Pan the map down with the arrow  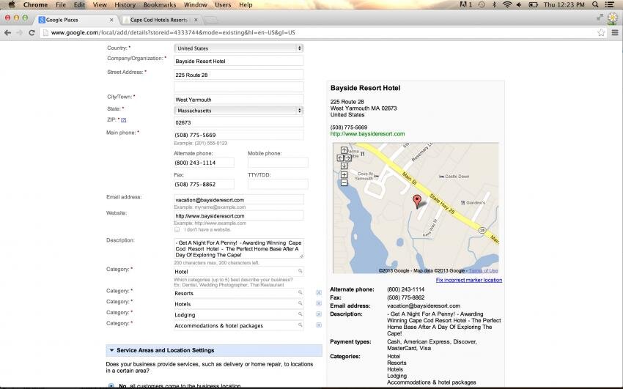tap(344, 166)
